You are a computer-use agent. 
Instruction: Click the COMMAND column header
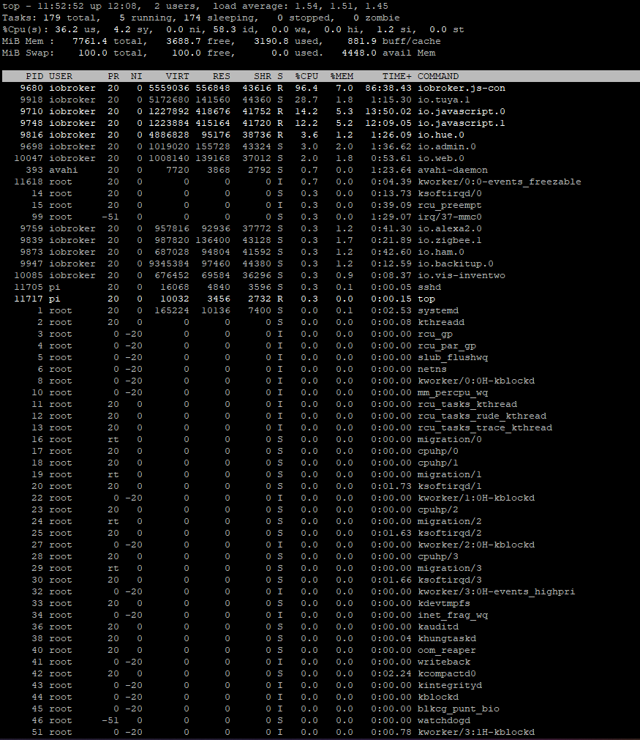pos(438,76)
